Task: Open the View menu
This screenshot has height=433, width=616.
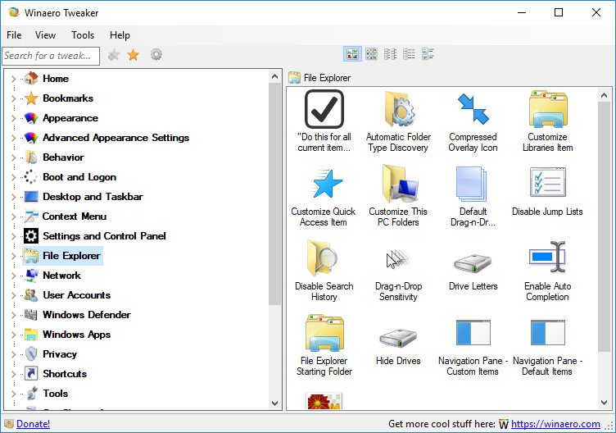Action: [x=45, y=35]
